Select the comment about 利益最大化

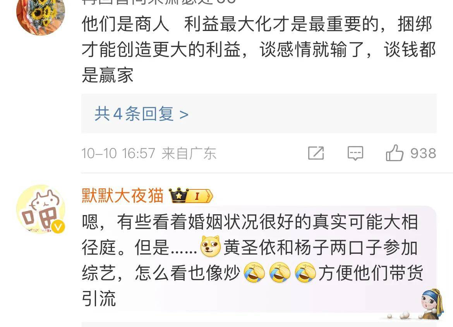pos(259,50)
